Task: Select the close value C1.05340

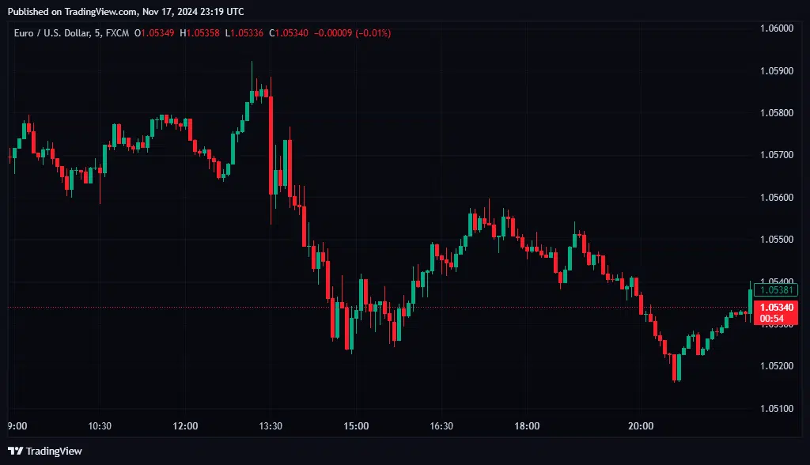Action: (288, 33)
